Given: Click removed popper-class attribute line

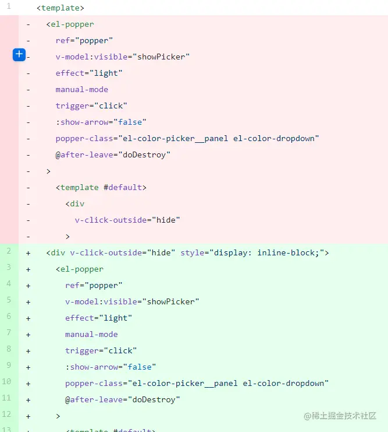Looking at the screenshot, I should [187, 139].
